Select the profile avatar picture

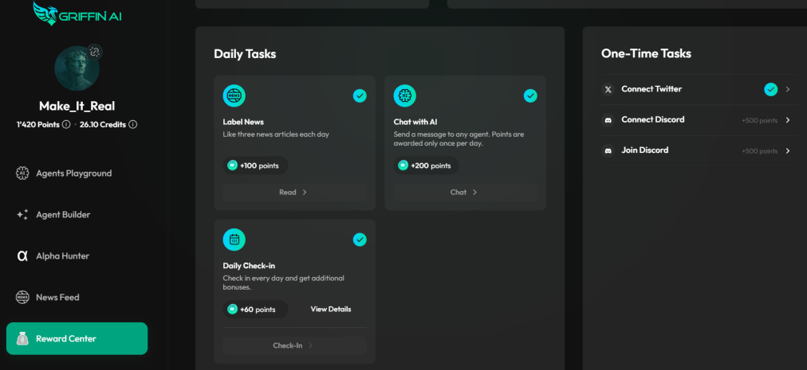pos(77,68)
